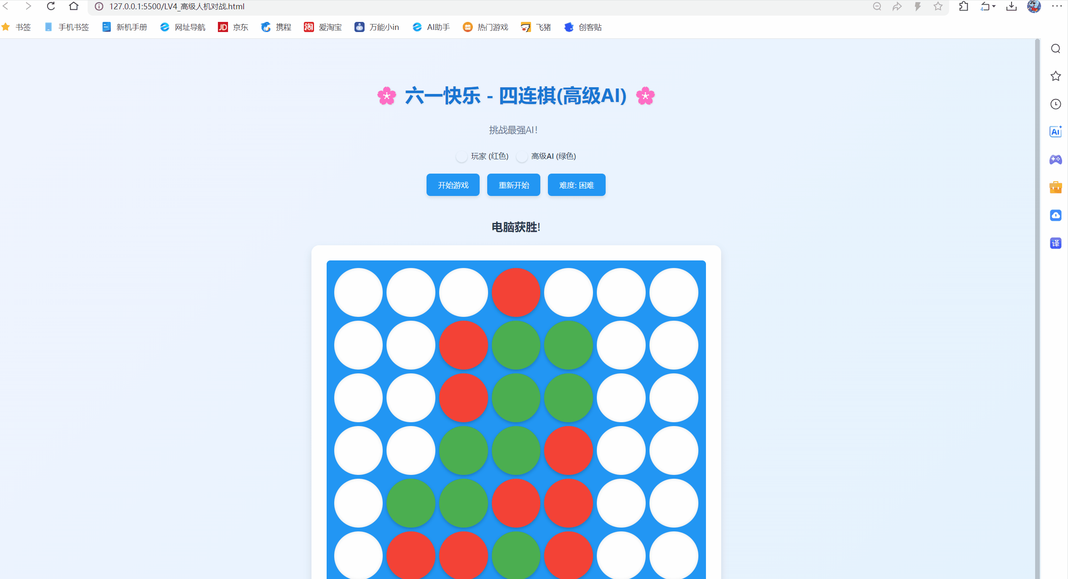Open the split-arrow dropdown in the toolbar

pyautogui.click(x=988, y=7)
